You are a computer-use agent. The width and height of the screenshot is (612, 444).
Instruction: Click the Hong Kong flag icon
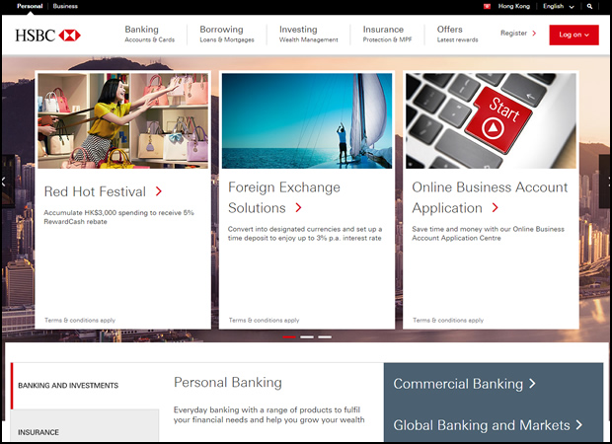[x=487, y=6]
